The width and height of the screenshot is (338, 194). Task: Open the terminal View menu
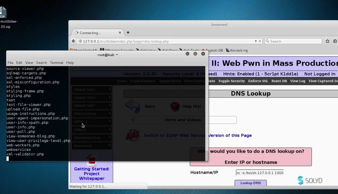(29, 63)
